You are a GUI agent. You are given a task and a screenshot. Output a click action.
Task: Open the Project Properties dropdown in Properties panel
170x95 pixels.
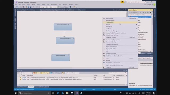tap(152, 58)
